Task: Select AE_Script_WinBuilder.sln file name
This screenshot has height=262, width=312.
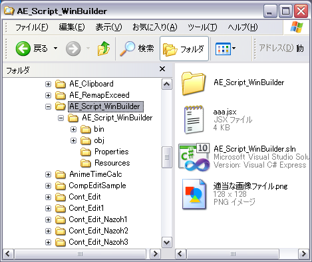Action: [255, 149]
